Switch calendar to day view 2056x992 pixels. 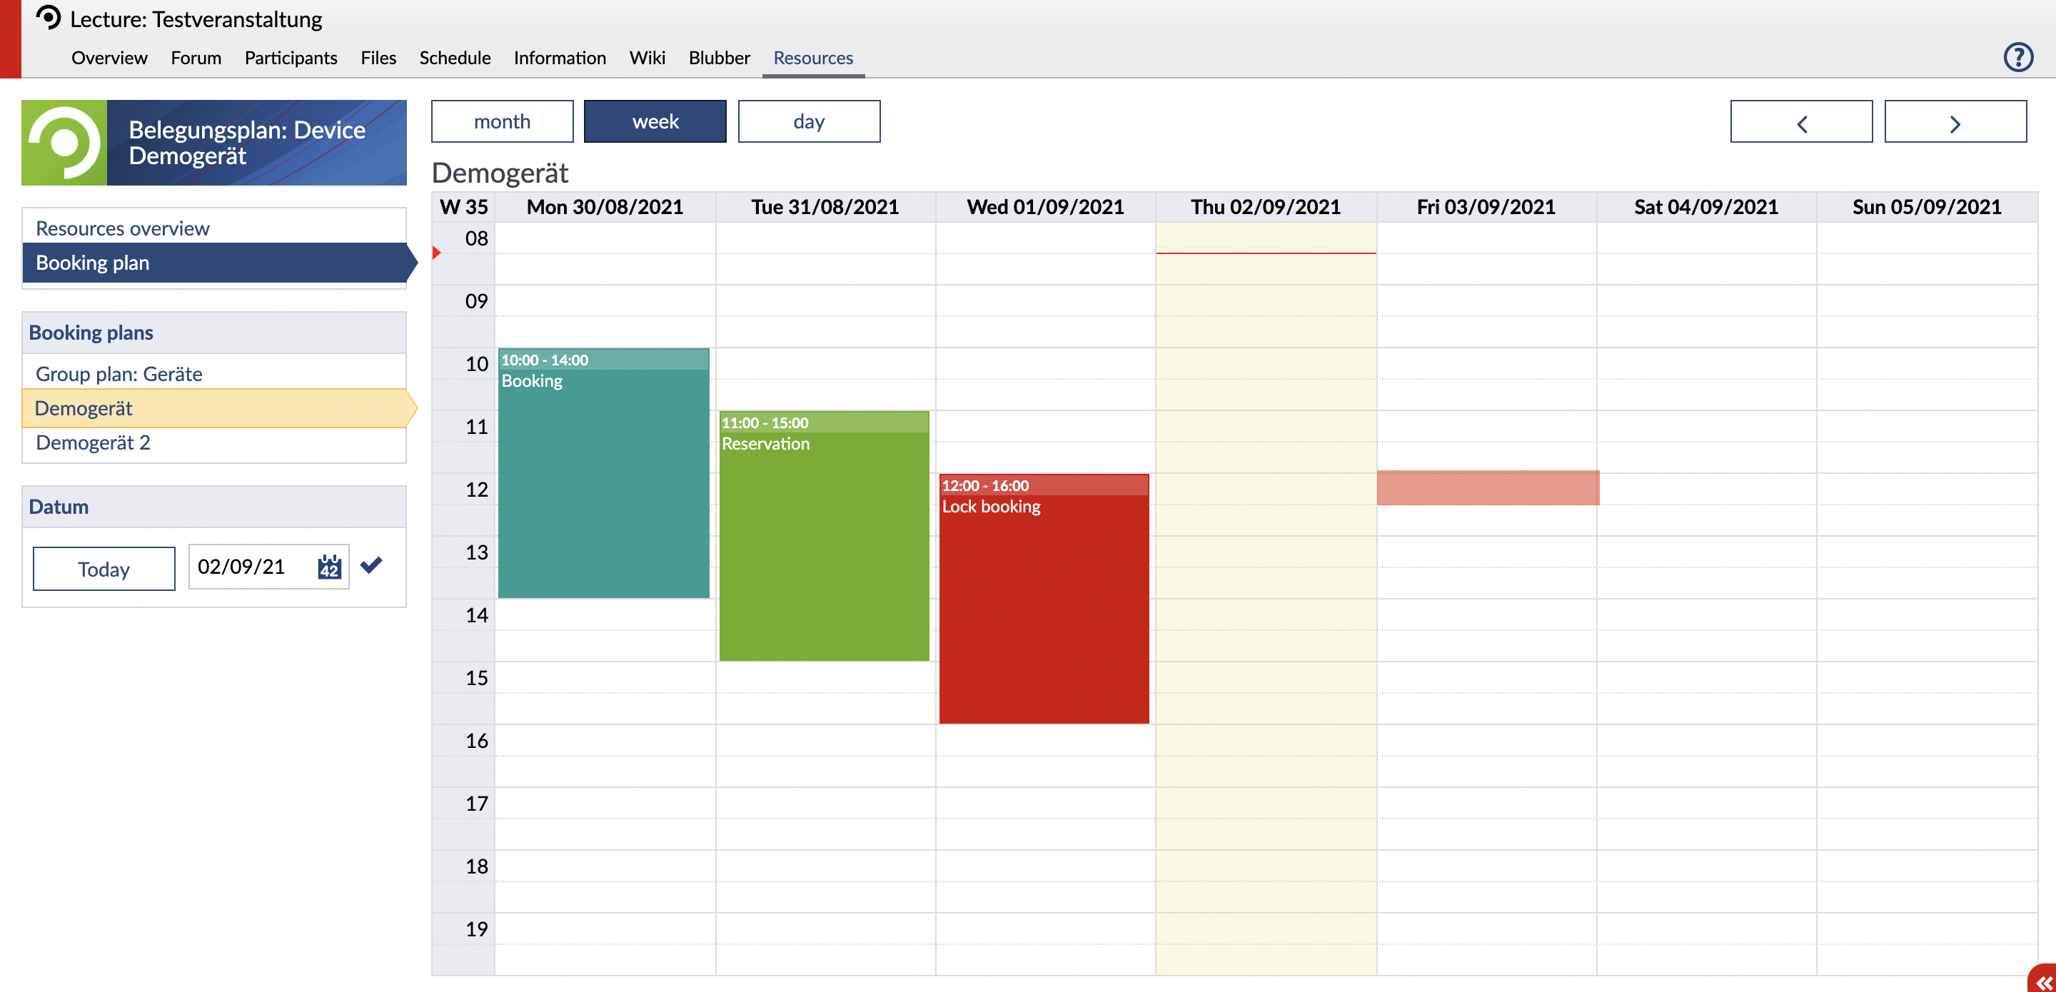point(809,121)
